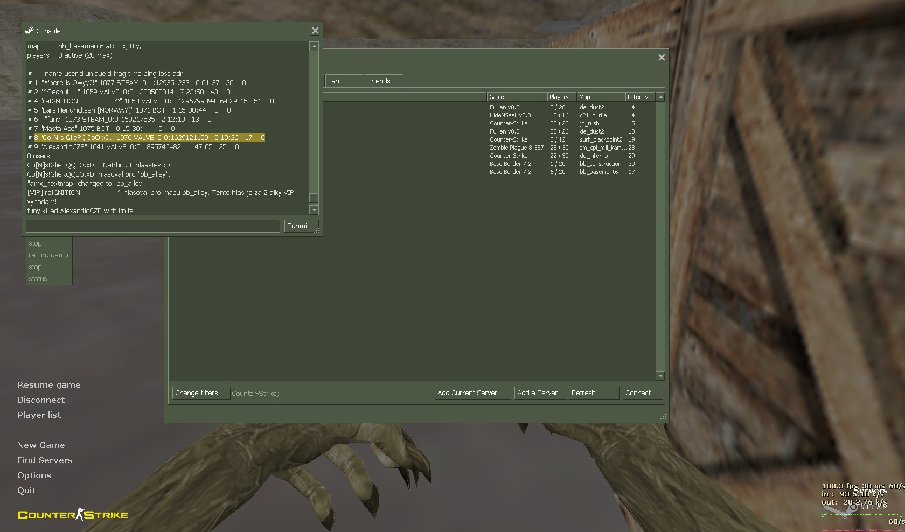Click the Lars Hendricksen [NORWAY] BOT line

(130, 110)
